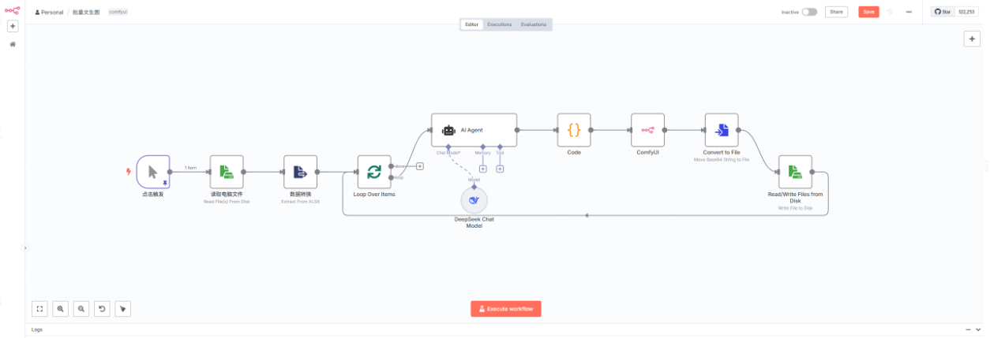This screenshot has height=338, width=990.
Task: Expand the left sidebar with chevron
Action: click(24, 247)
